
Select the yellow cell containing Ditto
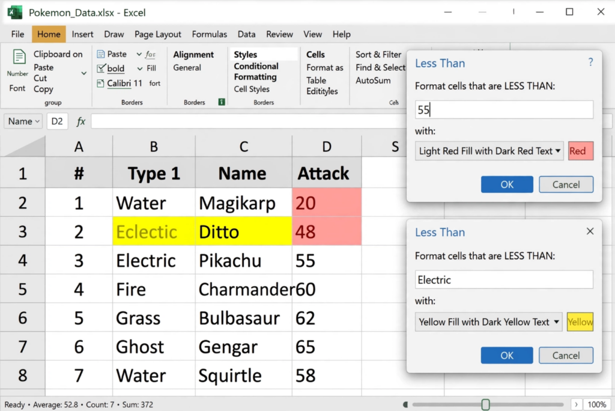[x=244, y=231]
